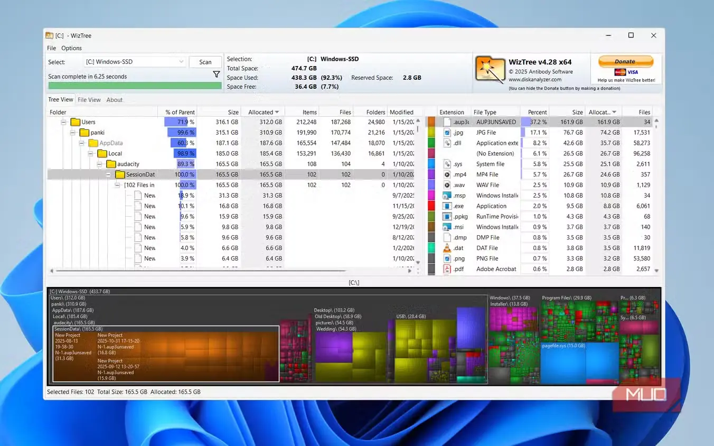This screenshot has width=714, height=446.
Task: Click "Selected Files: 102" in the status bar
Action: point(71,392)
